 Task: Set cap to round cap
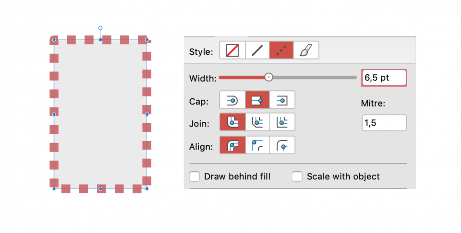tap(232, 100)
